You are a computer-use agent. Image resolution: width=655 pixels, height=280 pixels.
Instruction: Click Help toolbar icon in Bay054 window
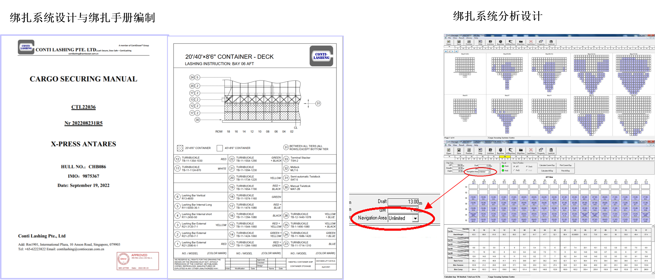[480, 151]
